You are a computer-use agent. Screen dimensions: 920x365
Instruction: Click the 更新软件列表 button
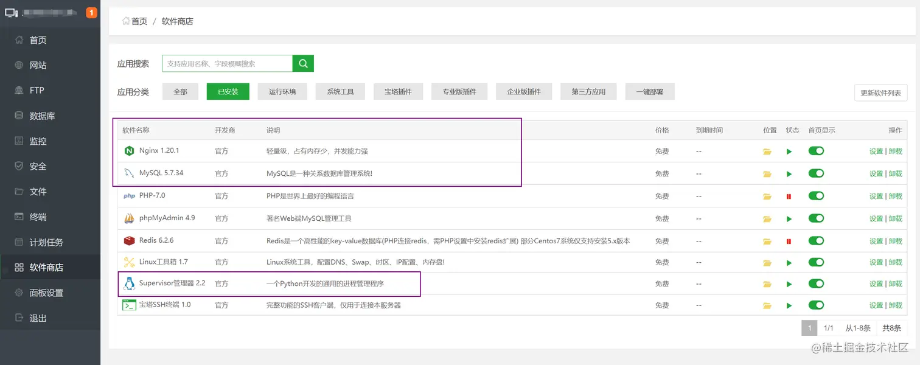881,93
